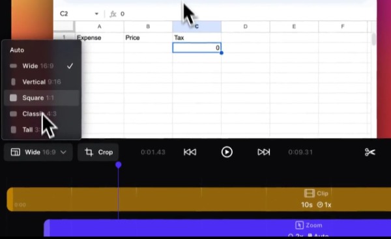Click the spreadsheet vertical scrollbar thumb
391x239 pixels.
click(x=373, y=39)
